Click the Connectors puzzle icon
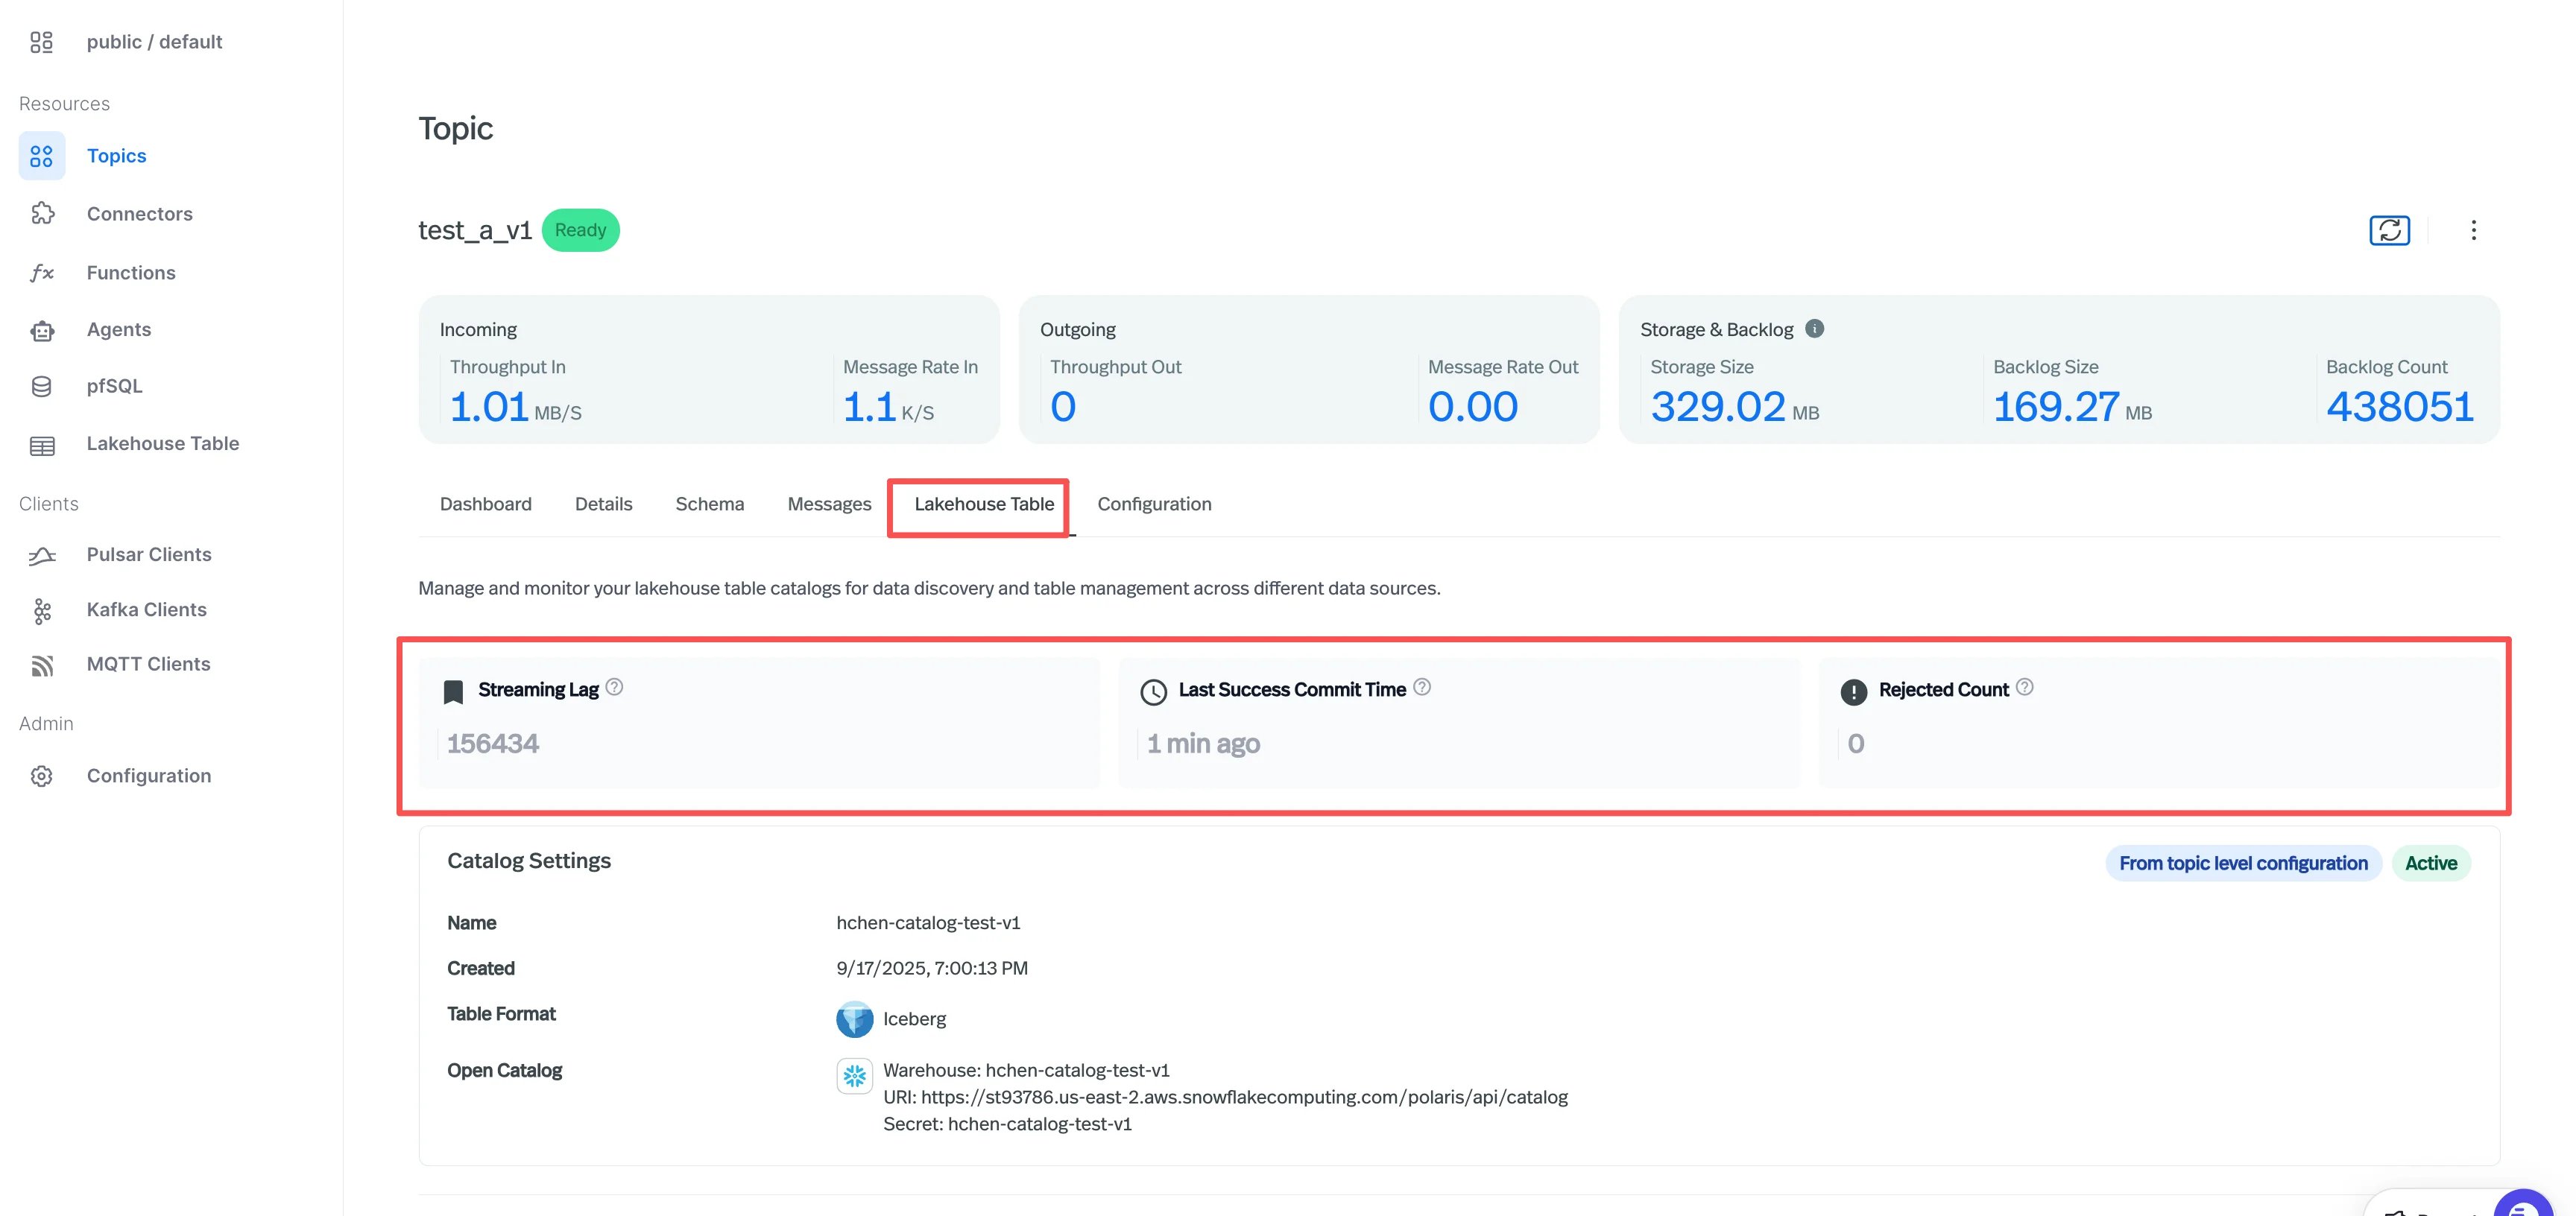Screen dimensions: 2576x1216 point(41,214)
